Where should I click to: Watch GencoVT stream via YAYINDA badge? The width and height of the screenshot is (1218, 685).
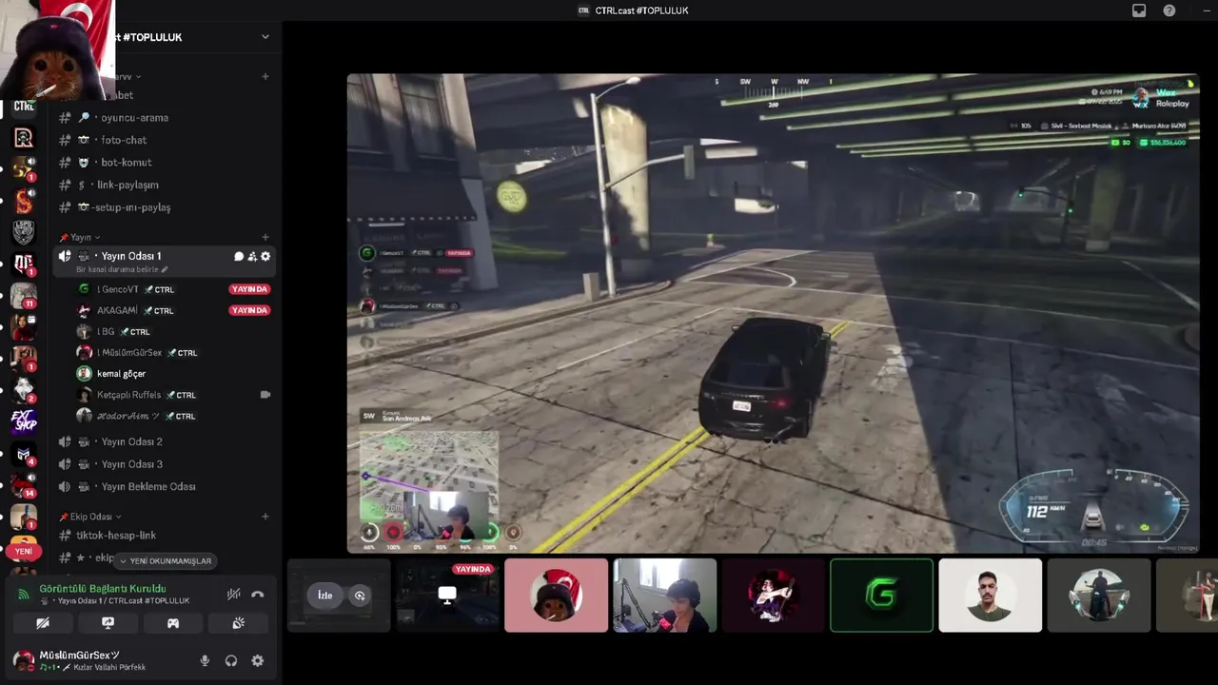(249, 289)
